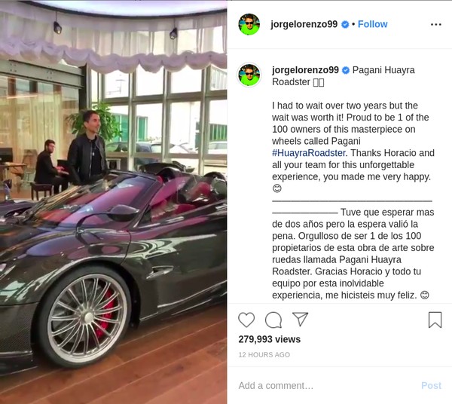Open jorgelorenzo99 username in header
This screenshot has height=404, width=452.
point(304,24)
